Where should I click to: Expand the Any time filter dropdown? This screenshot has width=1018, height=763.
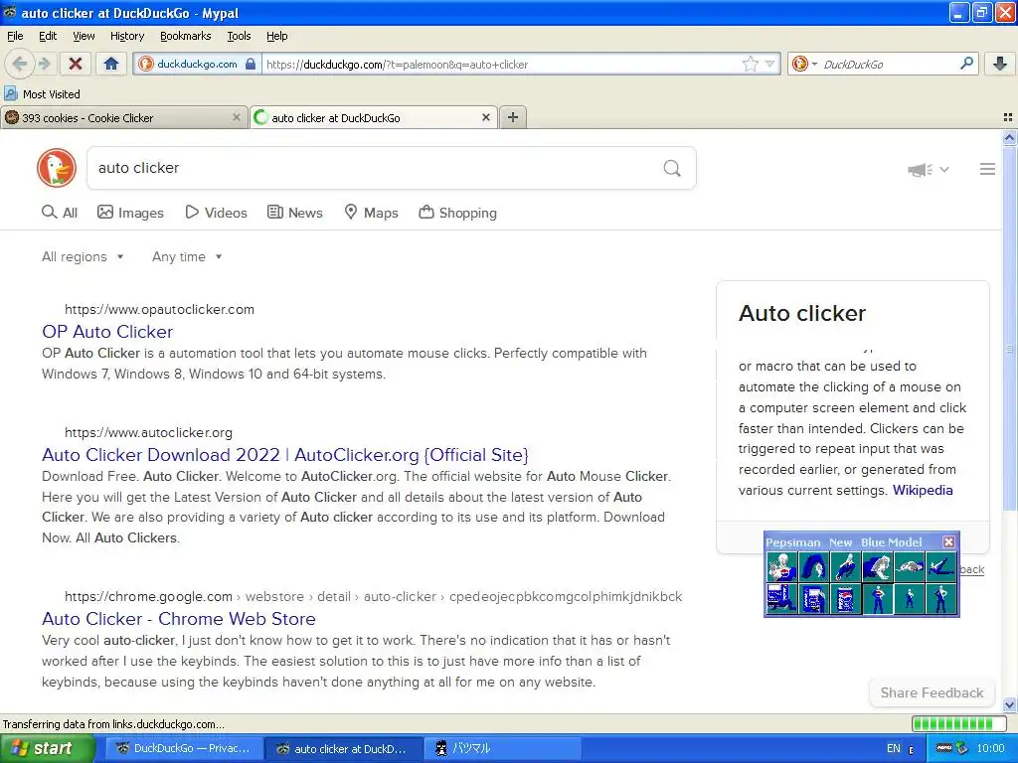[187, 257]
